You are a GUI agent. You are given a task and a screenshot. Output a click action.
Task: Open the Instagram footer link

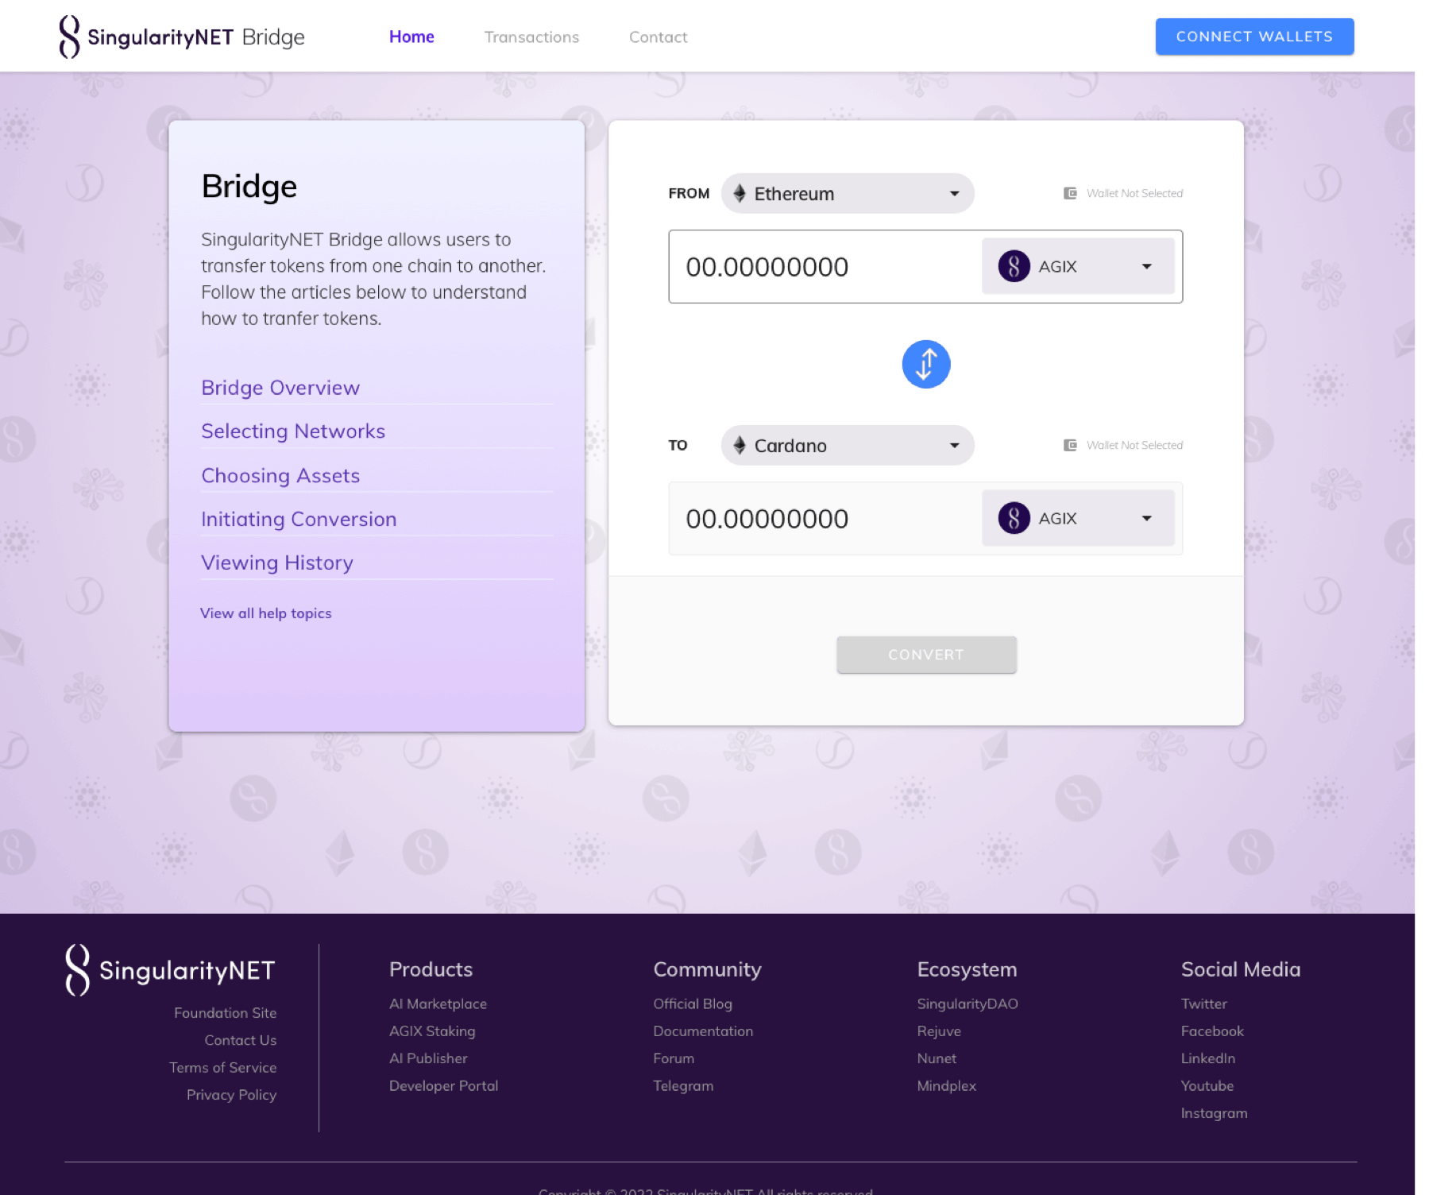coord(1214,1113)
